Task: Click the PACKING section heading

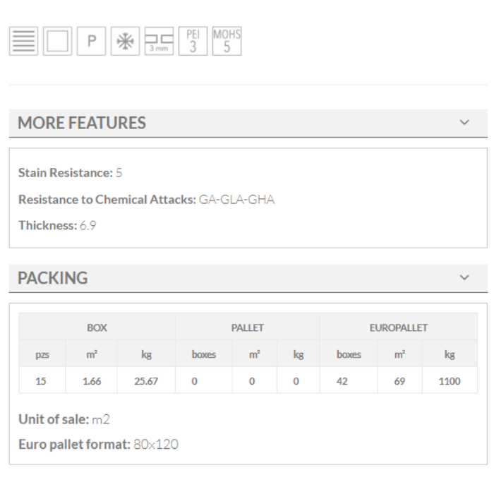Action: [x=53, y=278]
